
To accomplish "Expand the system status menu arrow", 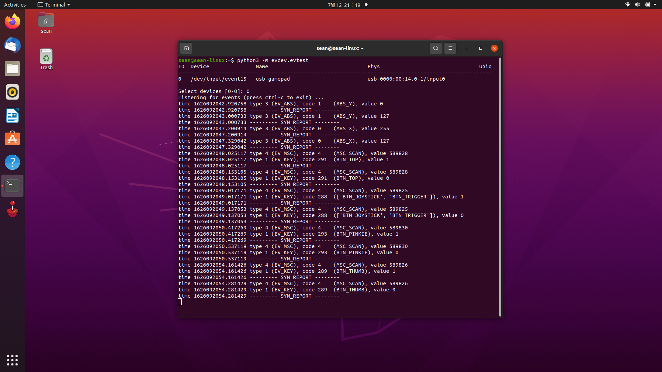I will [x=655, y=5].
